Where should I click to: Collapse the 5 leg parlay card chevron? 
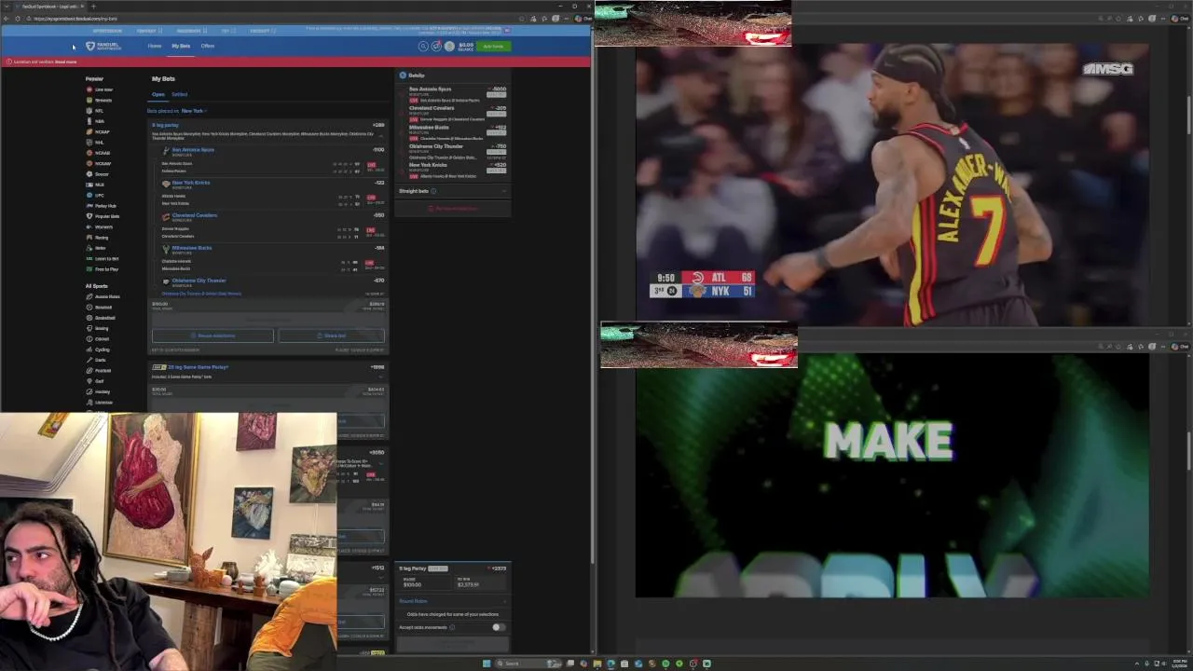(380, 135)
